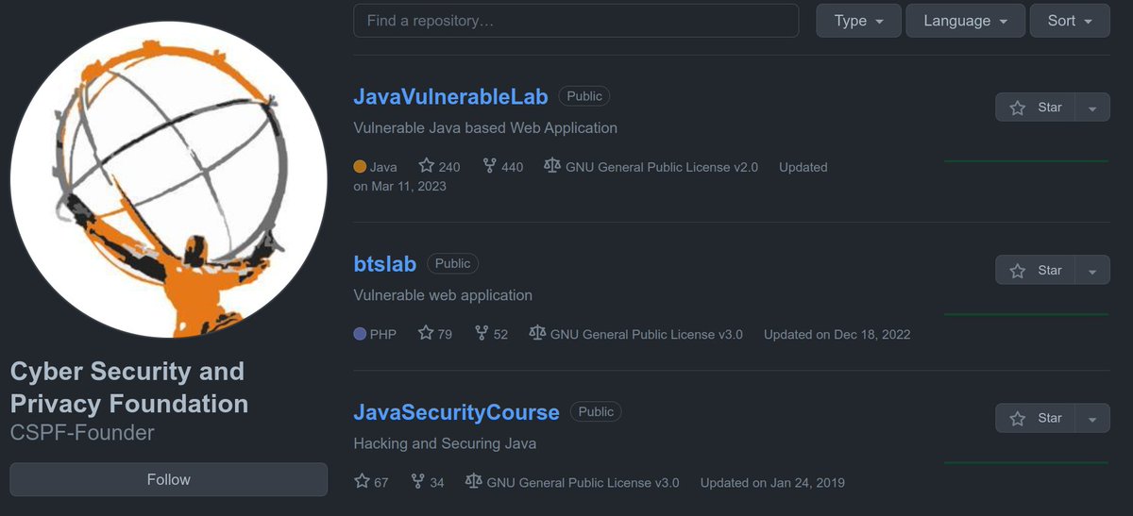Click the btslab license scale icon
Viewport: 1133px width, 516px height.
coord(537,333)
